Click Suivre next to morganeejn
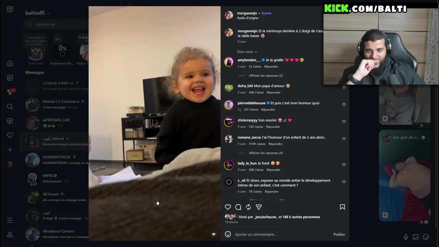439x247 pixels. pyautogui.click(x=266, y=13)
